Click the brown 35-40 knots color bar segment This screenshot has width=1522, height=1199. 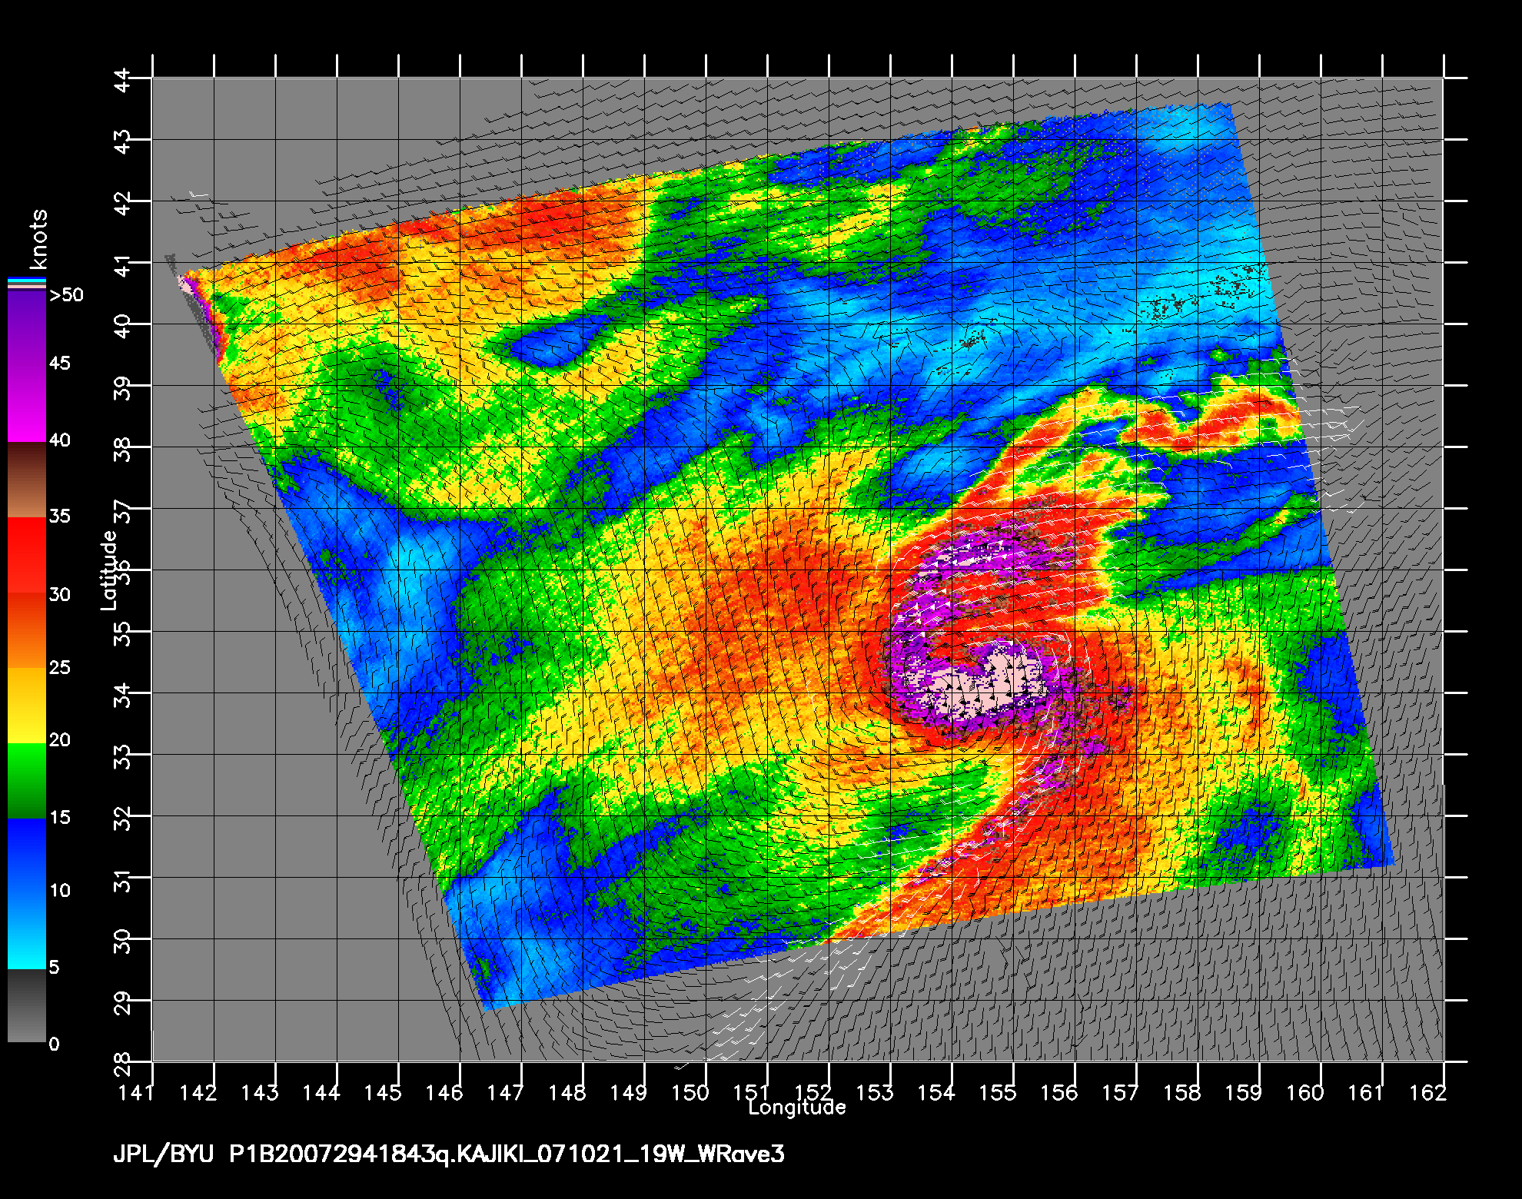click(x=27, y=480)
